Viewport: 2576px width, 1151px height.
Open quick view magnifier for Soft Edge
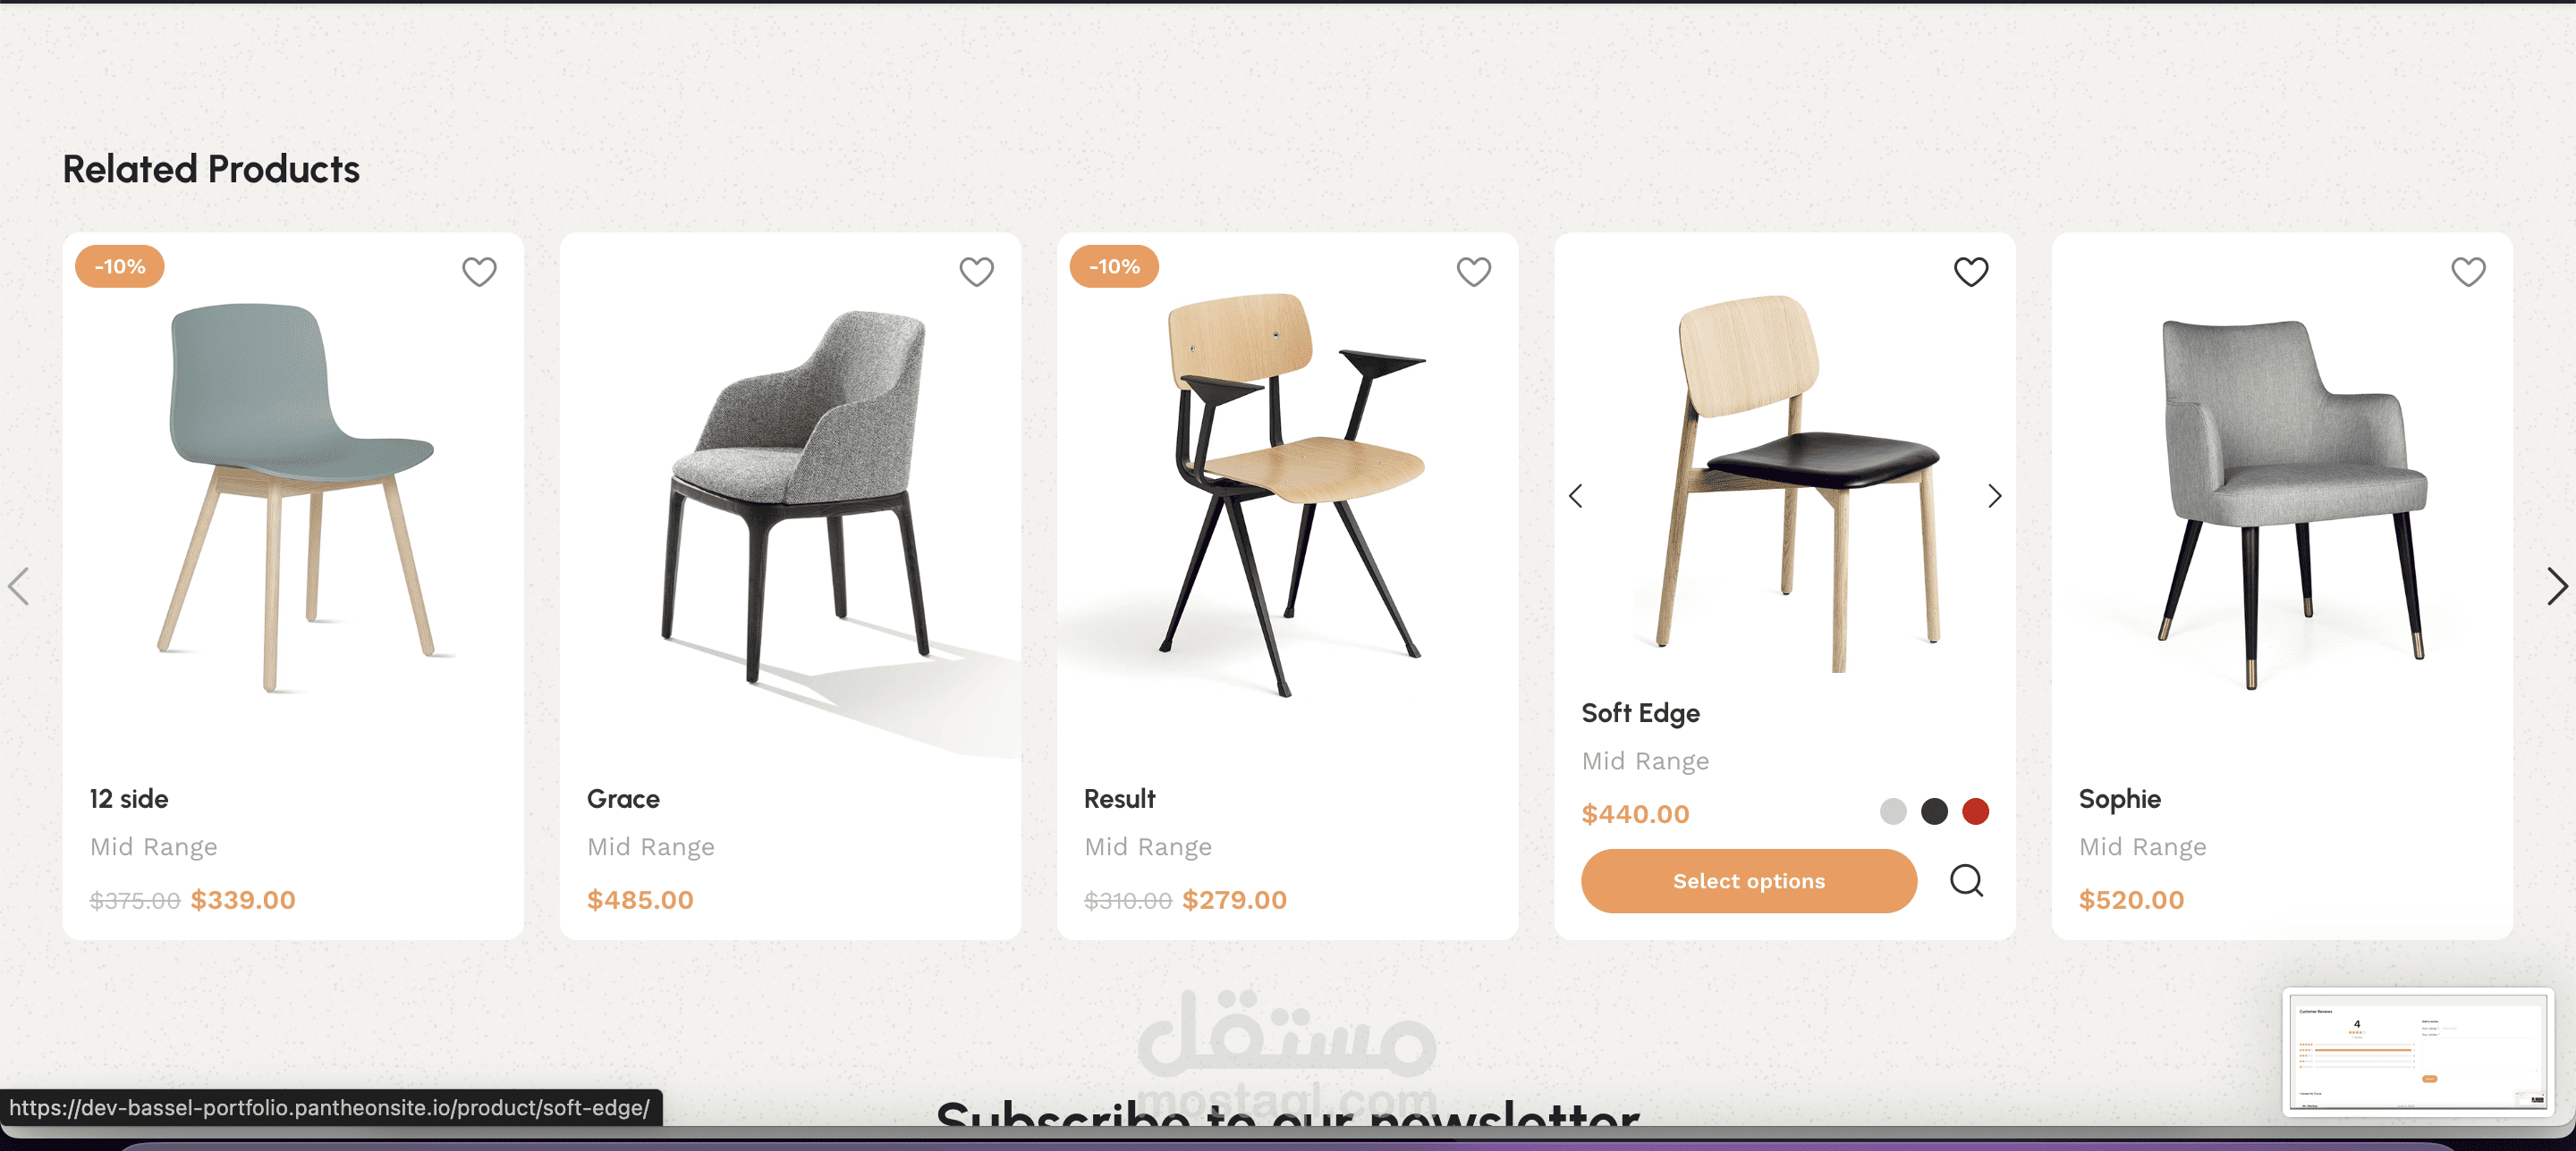pyautogui.click(x=1966, y=880)
